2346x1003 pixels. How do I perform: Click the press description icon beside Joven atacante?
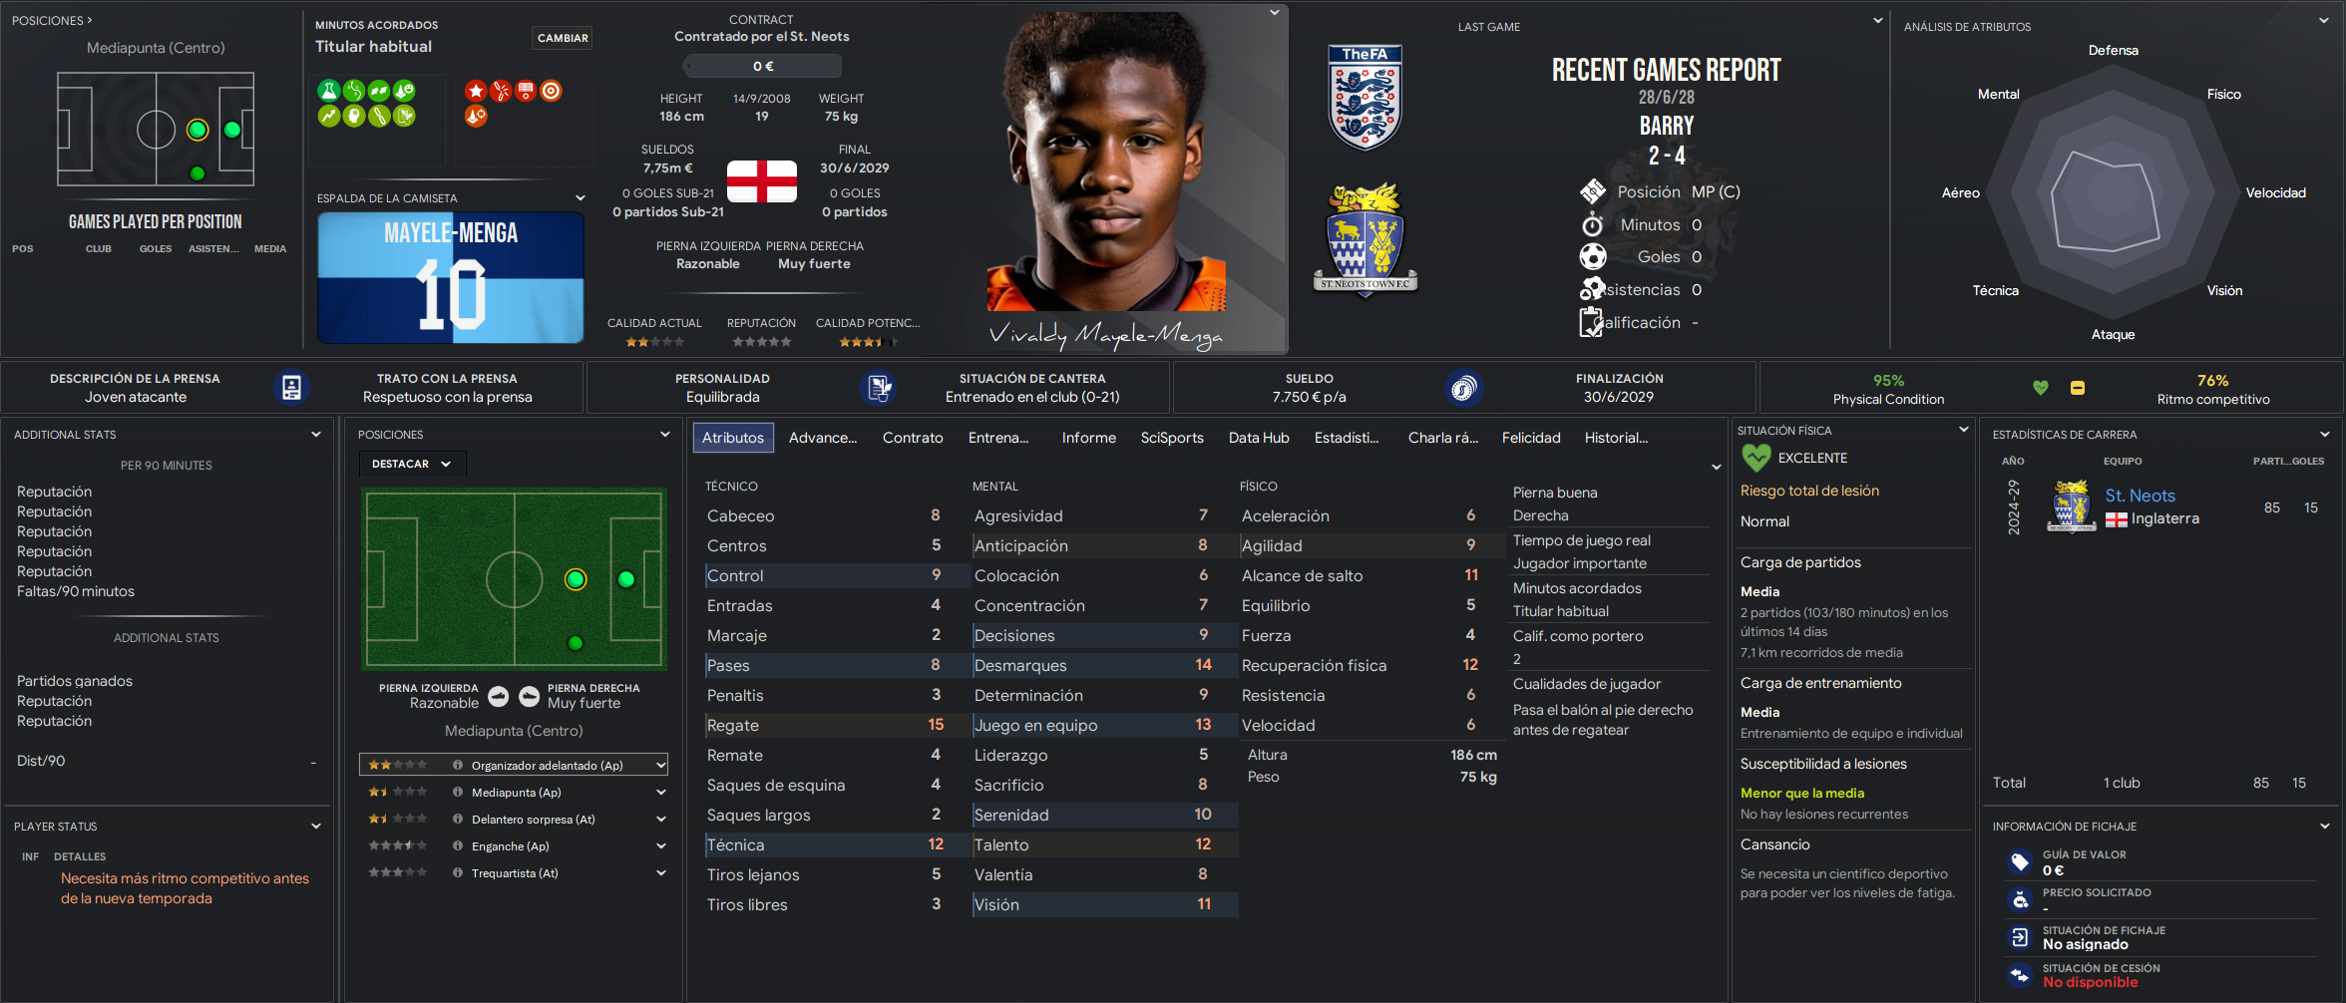[x=291, y=388]
